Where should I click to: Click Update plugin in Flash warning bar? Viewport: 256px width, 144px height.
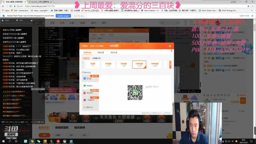[x=63, y=16]
